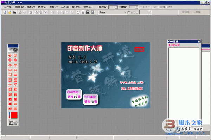Viewport: 211px width, 140px height.
Task: Click the New document toolbar icon
Action: [x=5, y=12]
